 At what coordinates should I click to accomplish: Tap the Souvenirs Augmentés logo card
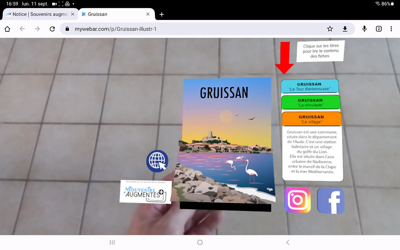[x=146, y=192]
